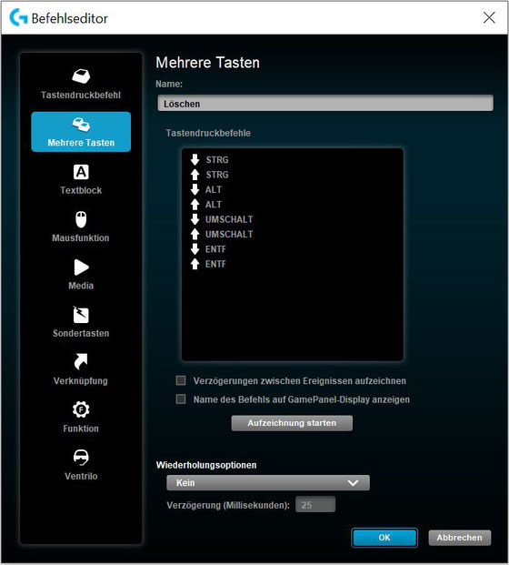Click the Logitech G logo in title bar

click(18, 17)
